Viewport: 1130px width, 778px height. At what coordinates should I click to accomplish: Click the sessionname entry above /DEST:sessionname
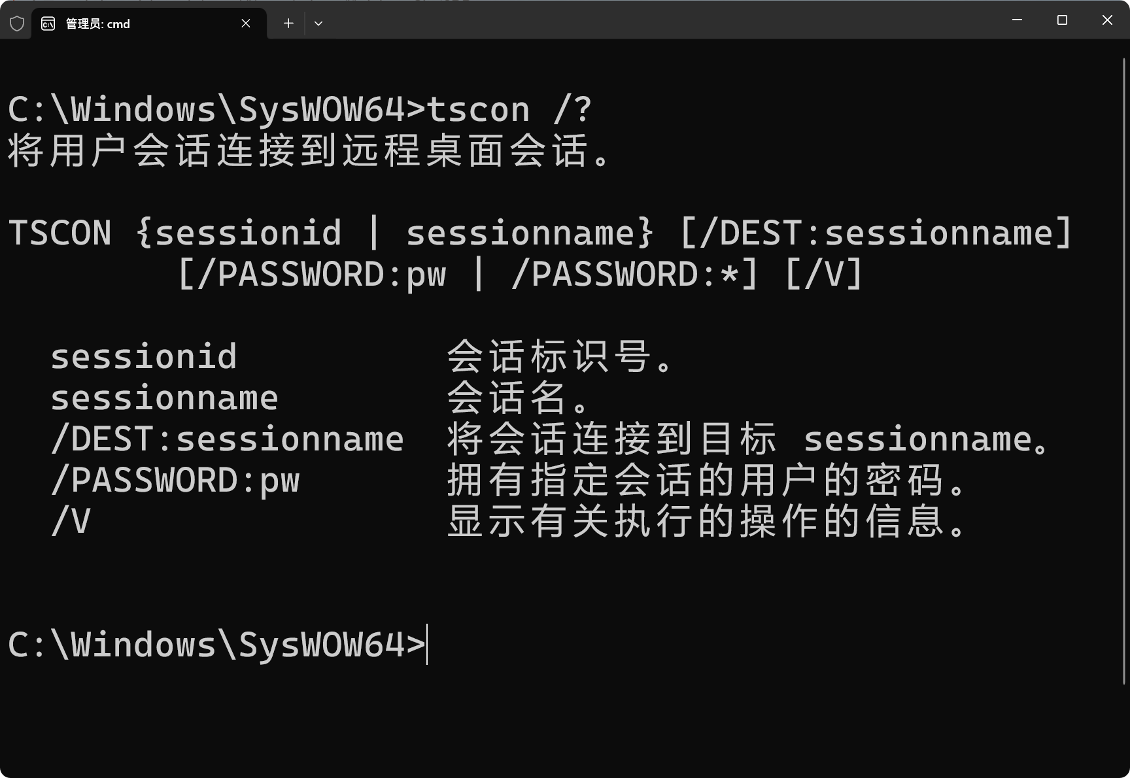click(164, 398)
